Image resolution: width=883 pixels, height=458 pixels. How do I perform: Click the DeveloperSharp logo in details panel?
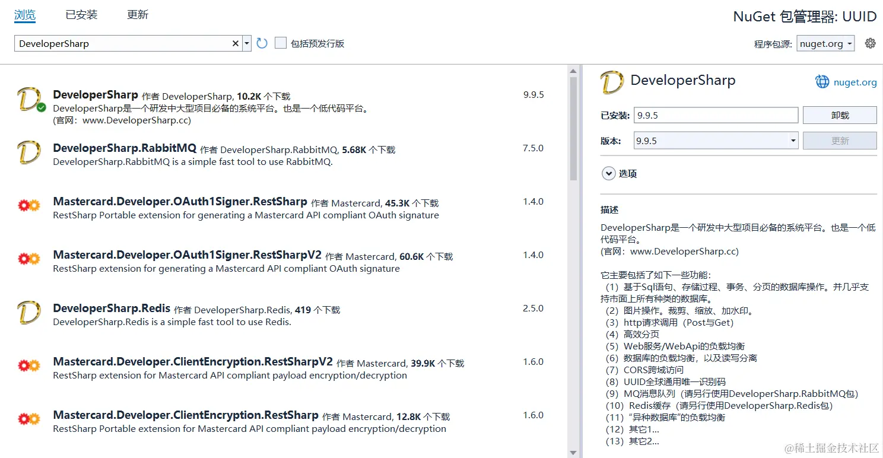click(612, 82)
